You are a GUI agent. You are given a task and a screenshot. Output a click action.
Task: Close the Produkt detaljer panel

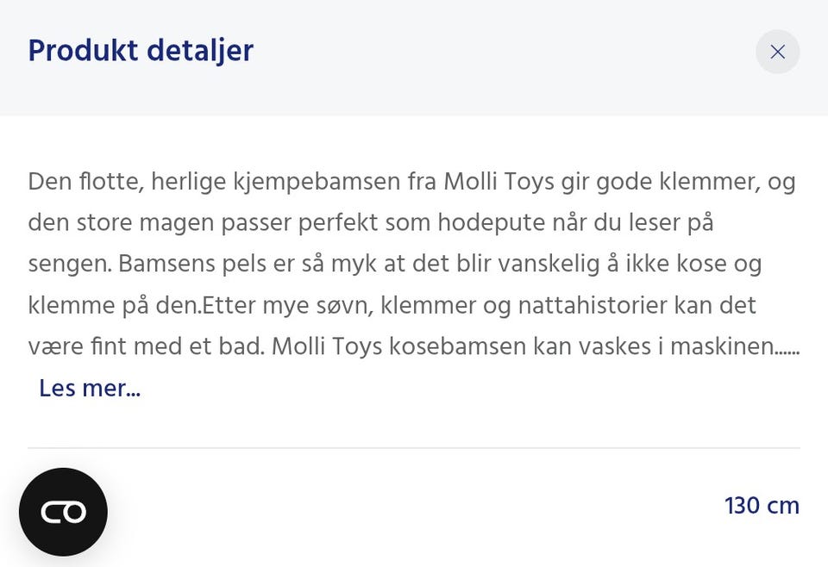[x=777, y=52]
